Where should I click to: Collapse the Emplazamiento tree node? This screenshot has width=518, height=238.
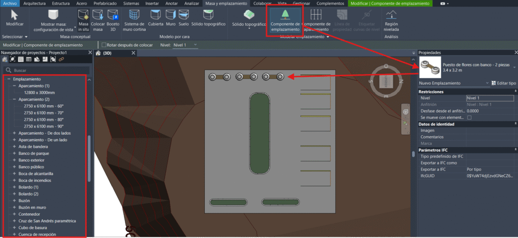9,80
